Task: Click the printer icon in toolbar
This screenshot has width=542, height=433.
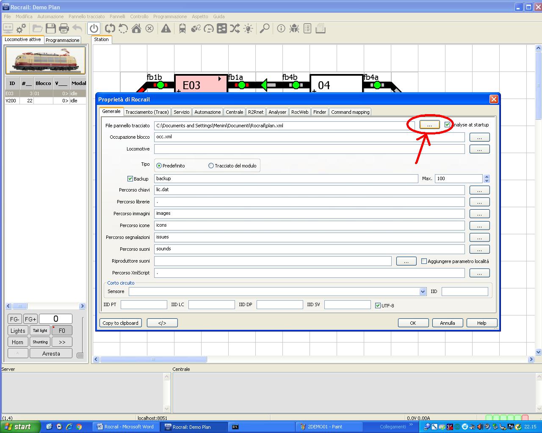Action: pyautogui.click(x=64, y=28)
